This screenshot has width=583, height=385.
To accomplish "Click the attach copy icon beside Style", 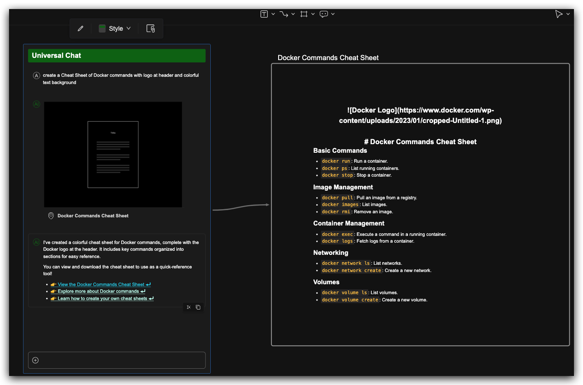I will tap(151, 28).
